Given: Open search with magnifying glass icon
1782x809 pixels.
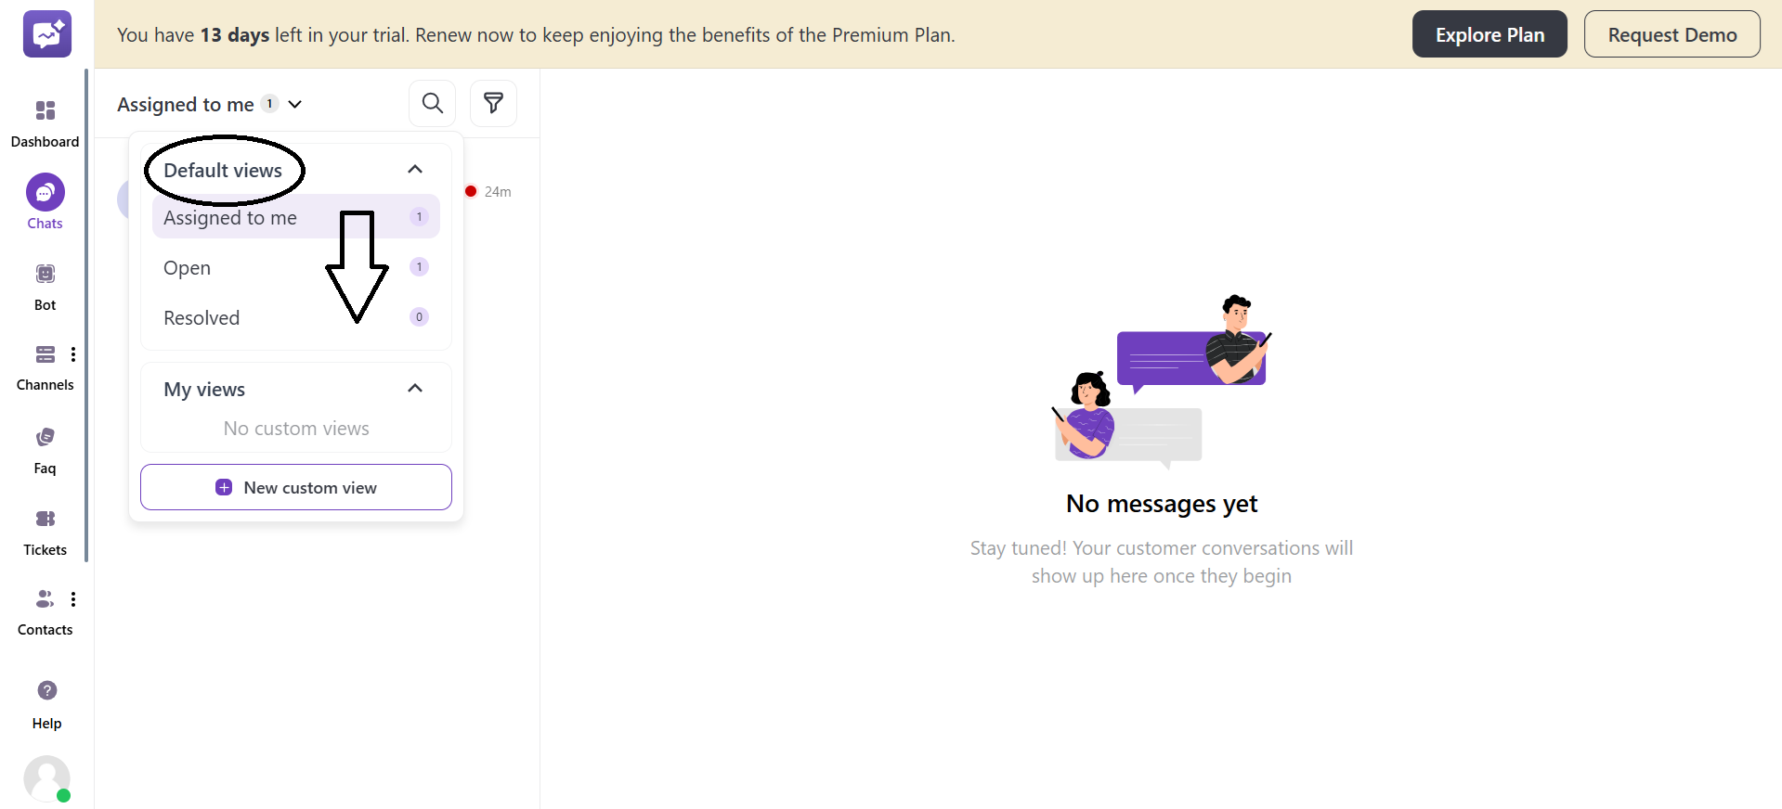Looking at the screenshot, I should [432, 103].
